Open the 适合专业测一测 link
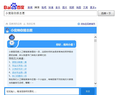This screenshot has height=95, width=116. (19, 73)
